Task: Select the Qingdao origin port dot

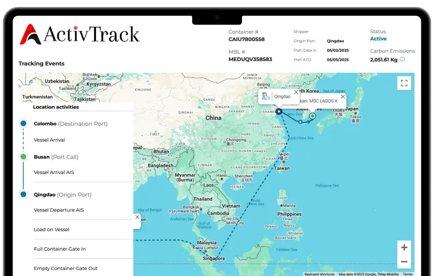Action: tap(23, 195)
